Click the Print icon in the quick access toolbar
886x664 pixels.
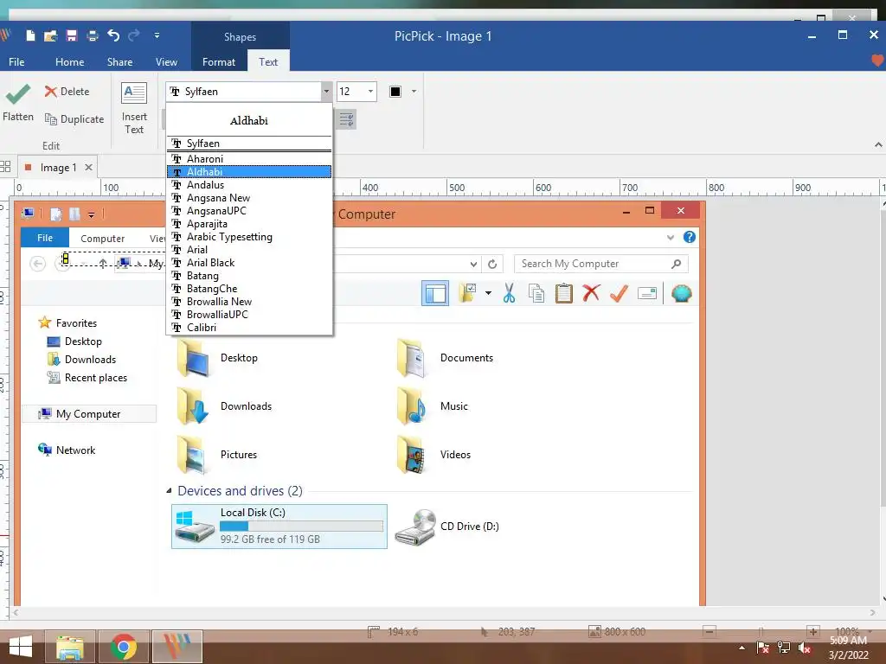[93, 36]
